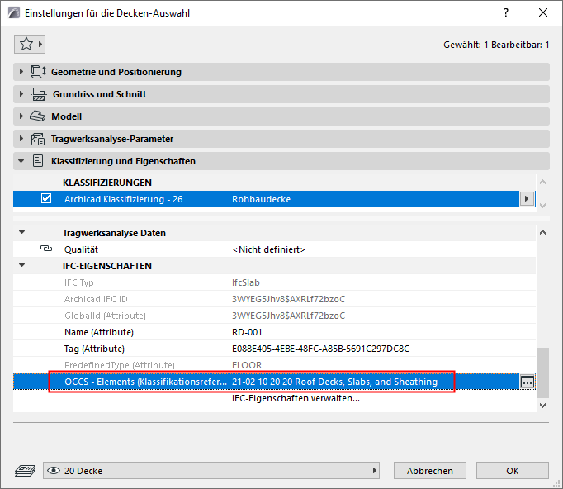Screen dimensions: 563x489
Task: Click the classifications list scroll-up arrow
Action: (x=542, y=183)
